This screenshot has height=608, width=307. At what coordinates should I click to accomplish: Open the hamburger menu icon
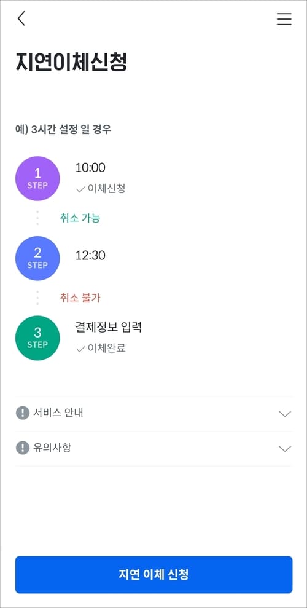tap(284, 18)
